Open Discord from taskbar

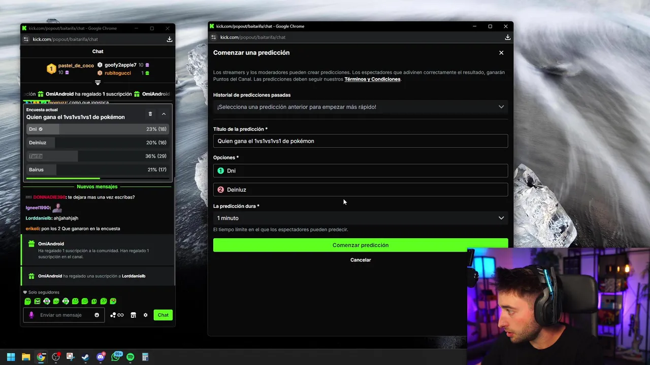[x=101, y=357]
